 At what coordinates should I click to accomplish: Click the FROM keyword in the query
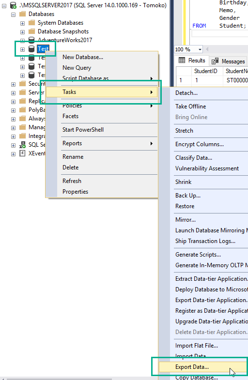coord(199,26)
